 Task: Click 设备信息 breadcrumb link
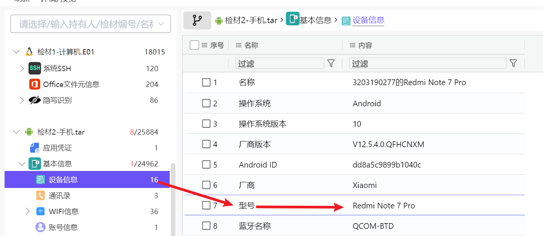[x=368, y=20]
